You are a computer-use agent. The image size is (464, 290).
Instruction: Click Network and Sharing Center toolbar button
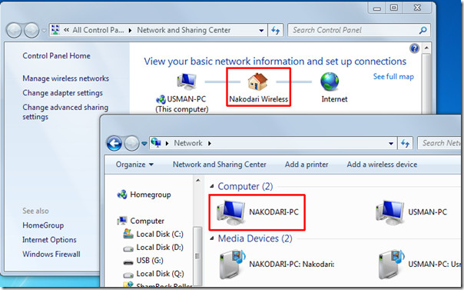[220, 165]
